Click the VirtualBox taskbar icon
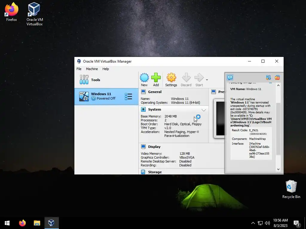 click(x=51, y=223)
